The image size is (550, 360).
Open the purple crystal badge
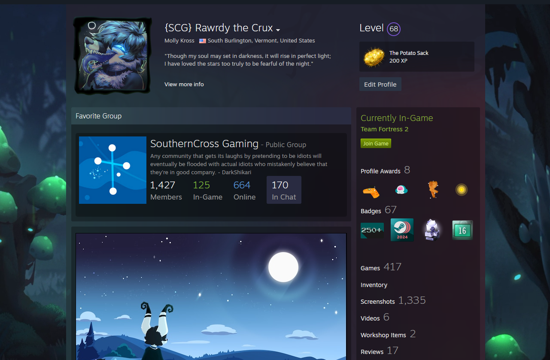(432, 230)
